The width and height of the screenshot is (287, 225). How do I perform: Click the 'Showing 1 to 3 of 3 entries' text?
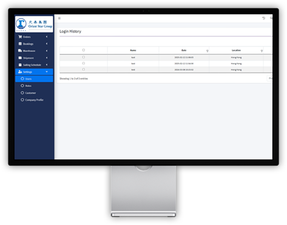tap(74, 79)
